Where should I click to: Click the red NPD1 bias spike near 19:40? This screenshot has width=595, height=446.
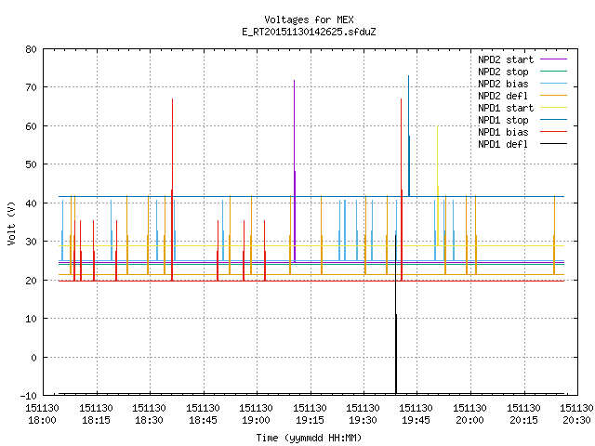coord(401,190)
